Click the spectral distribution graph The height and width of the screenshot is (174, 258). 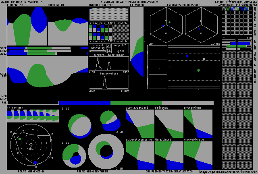coord(109,64)
